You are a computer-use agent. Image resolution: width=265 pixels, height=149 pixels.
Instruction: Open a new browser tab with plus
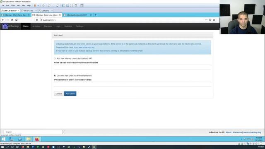point(96,15)
